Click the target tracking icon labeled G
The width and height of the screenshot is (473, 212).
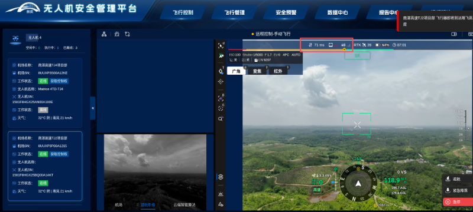pos(221,108)
